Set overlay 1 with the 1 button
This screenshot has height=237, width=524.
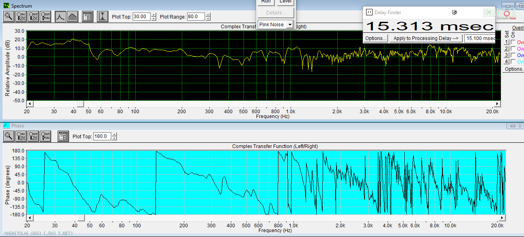pos(506,42)
